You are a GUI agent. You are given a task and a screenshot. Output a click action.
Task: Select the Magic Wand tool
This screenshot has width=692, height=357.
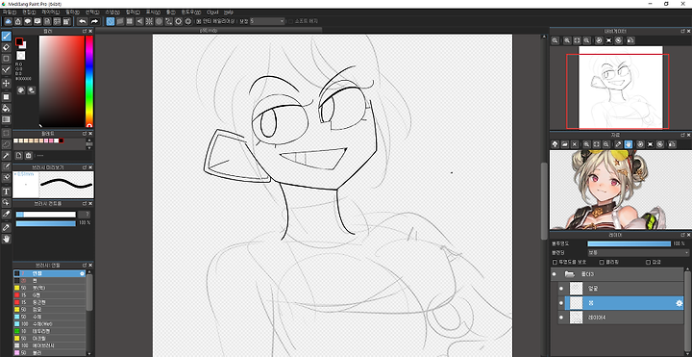click(x=6, y=156)
